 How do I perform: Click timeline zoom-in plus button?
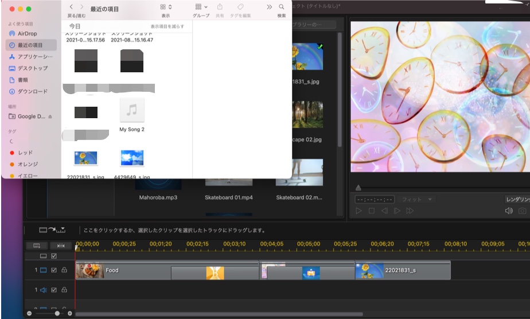70,313
